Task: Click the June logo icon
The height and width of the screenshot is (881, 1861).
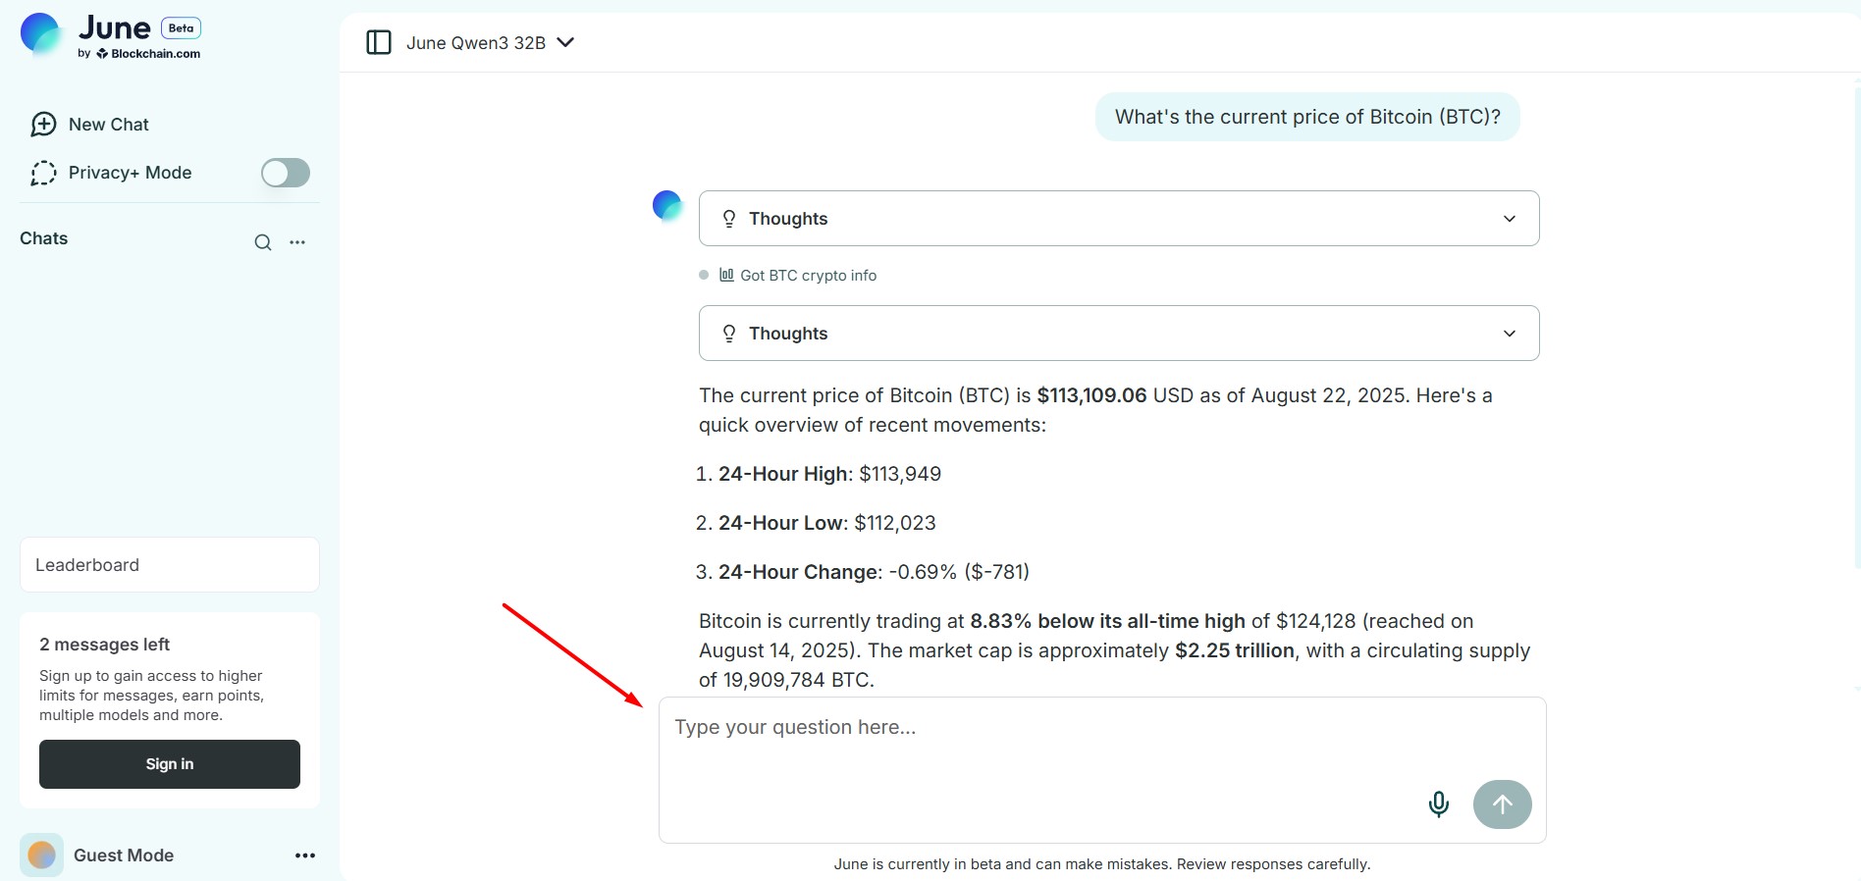Action: click(x=40, y=33)
